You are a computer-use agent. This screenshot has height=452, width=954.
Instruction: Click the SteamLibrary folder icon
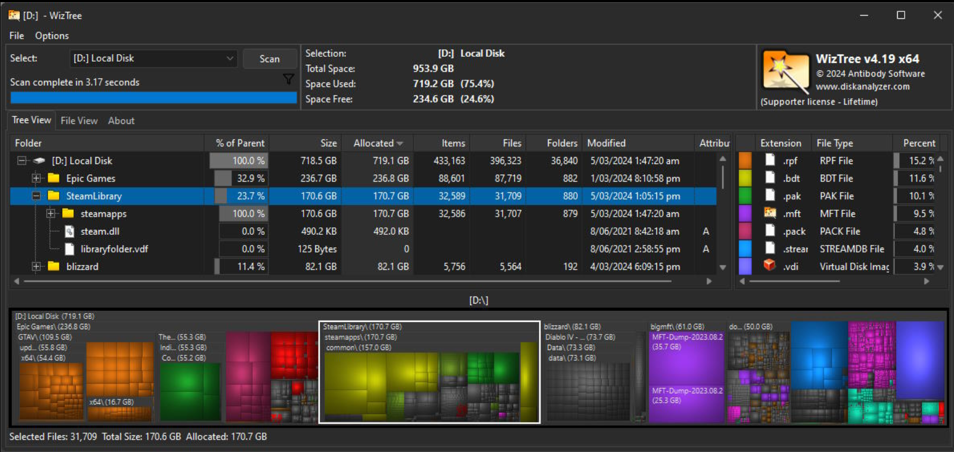point(54,196)
